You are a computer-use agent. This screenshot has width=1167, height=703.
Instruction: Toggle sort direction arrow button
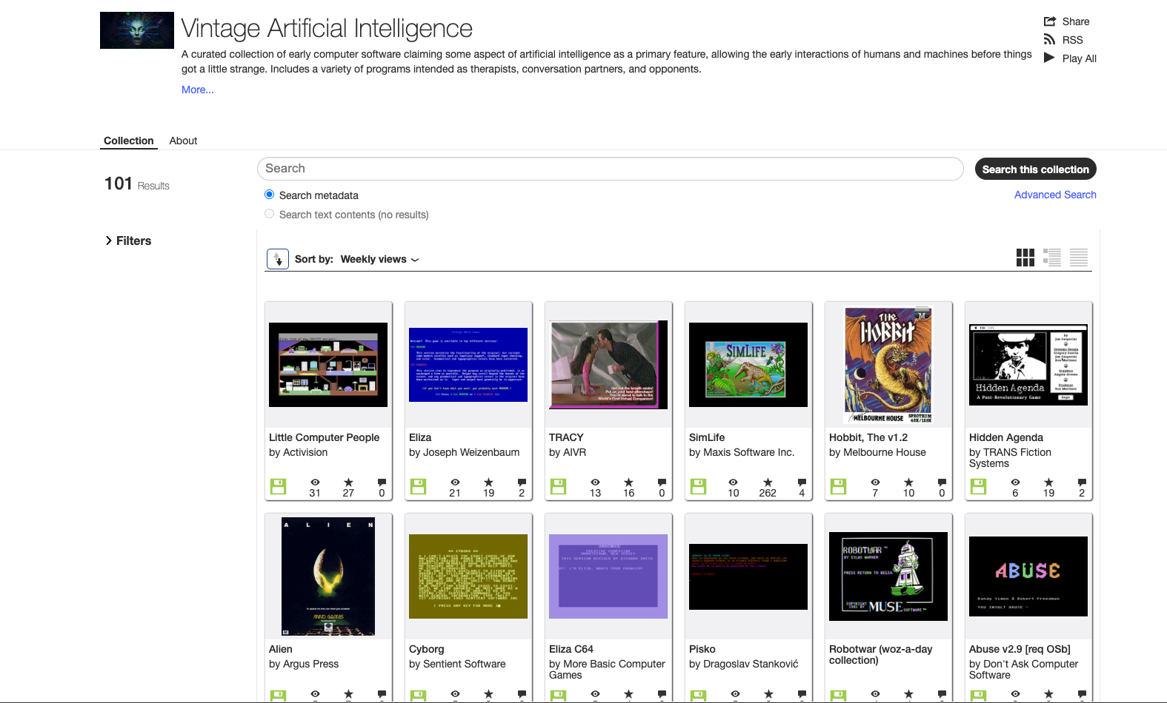point(278,259)
